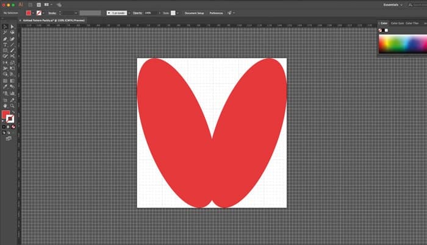Select the Selection tool (black arrow)
Viewport: 427px width, 245px height.
click(5, 27)
